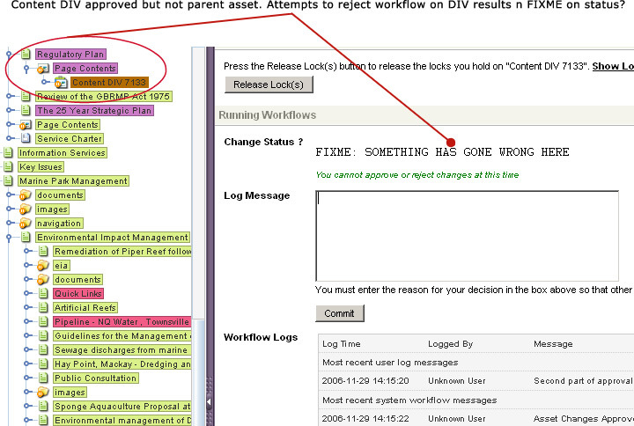
Task: Click the Sponge Aquaculture Proposal page icon
Action: pos(44,406)
